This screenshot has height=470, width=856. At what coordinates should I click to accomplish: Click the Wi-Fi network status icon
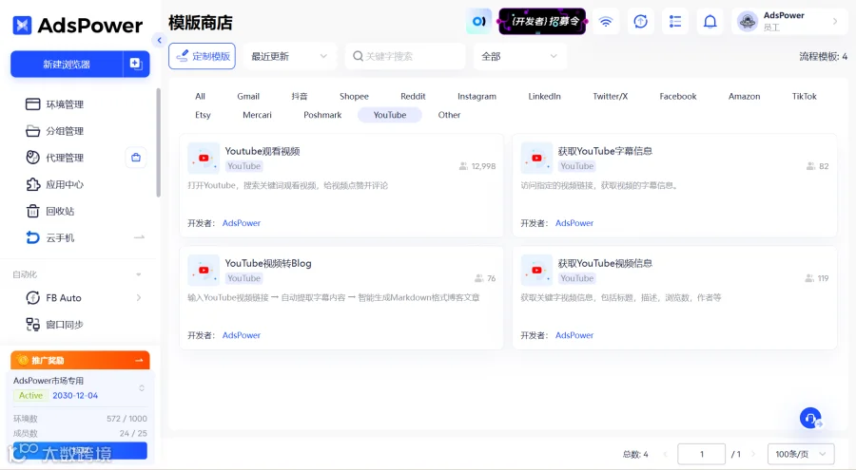[606, 21]
